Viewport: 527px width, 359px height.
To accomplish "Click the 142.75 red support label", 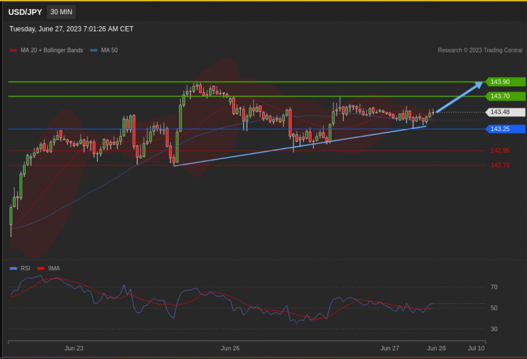I will tap(500, 165).
